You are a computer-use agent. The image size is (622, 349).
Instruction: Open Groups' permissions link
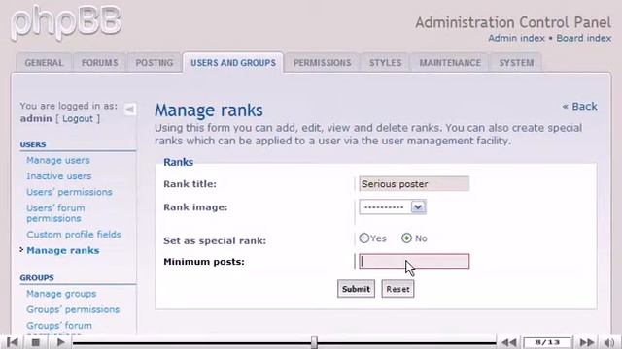tap(73, 309)
